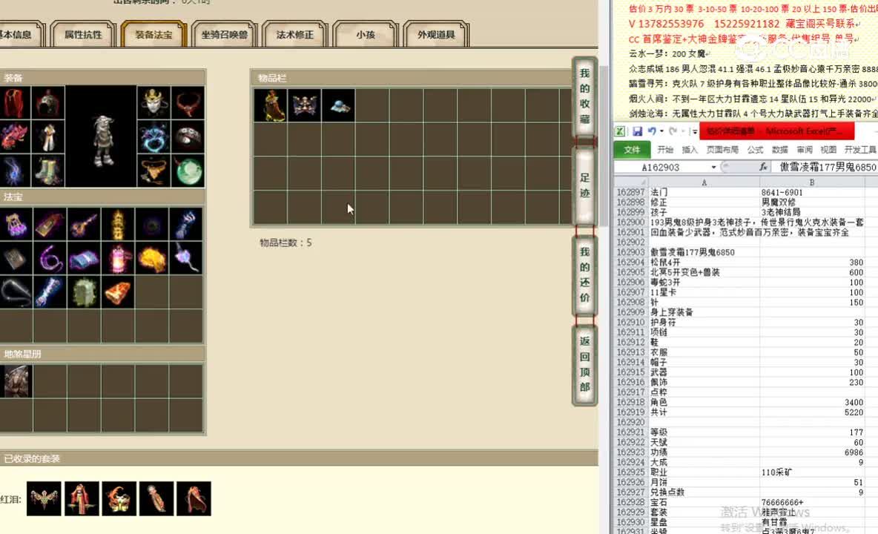Expand the Name Box dropdown arrow
Screen dimensions: 878x534
(x=713, y=167)
